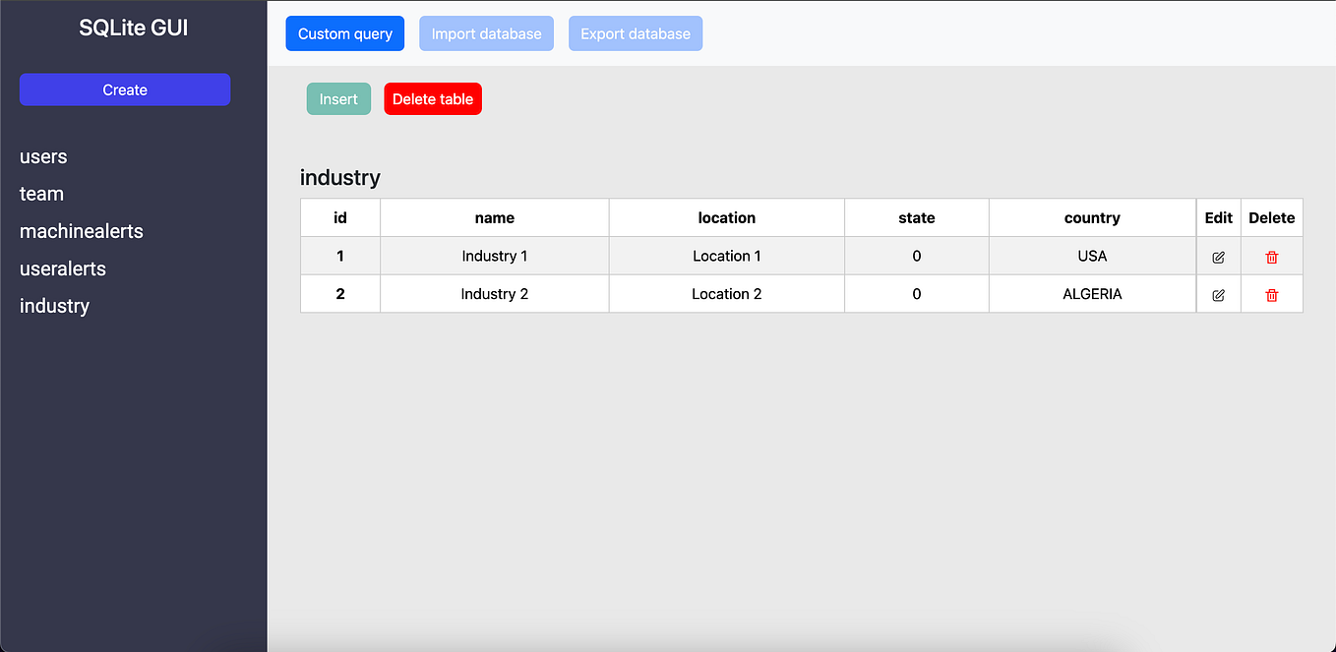
Task: Click the country column header
Action: 1092,217
